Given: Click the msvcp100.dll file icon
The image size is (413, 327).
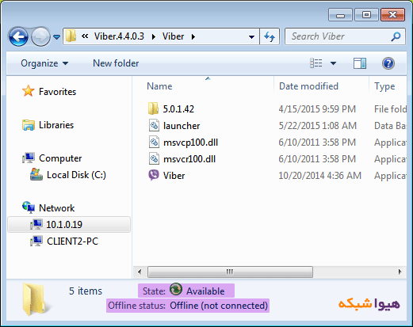Looking at the screenshot, I should tap(154, 142).
